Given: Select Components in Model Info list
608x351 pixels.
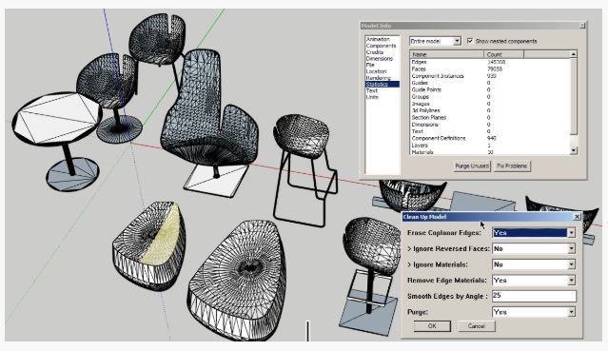Looking at the screenshot, I should point(381,46).
